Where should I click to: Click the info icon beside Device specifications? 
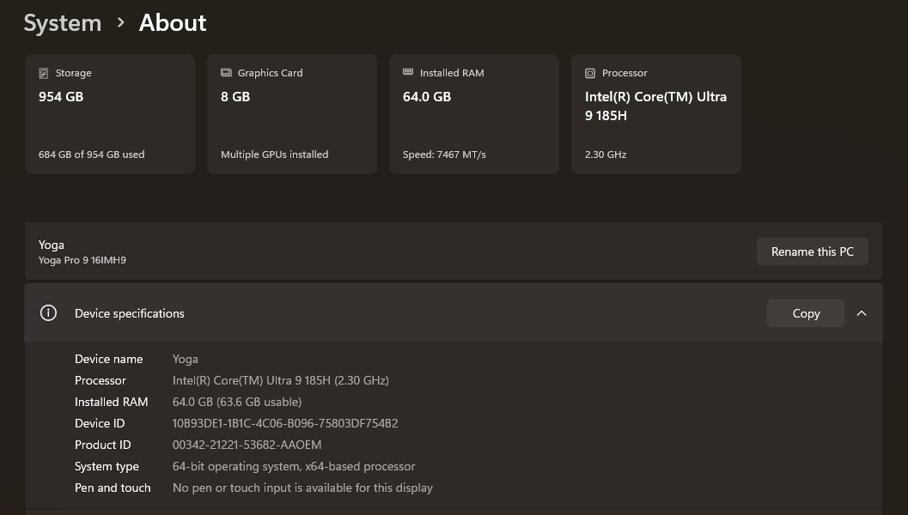pos(48,313)
